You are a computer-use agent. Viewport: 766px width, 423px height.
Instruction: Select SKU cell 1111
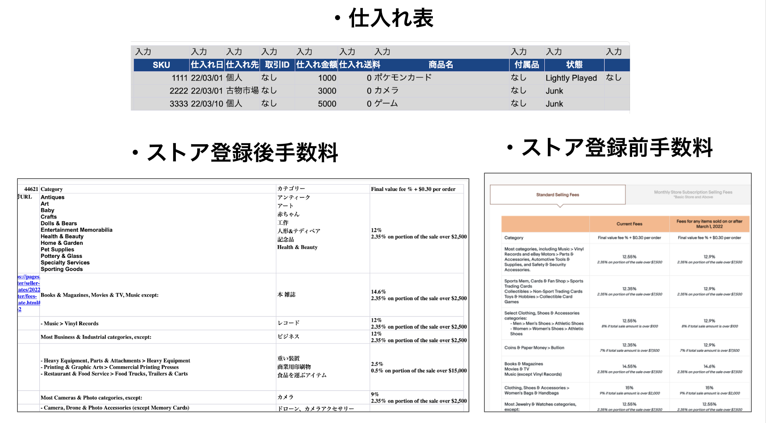point(161,78)
